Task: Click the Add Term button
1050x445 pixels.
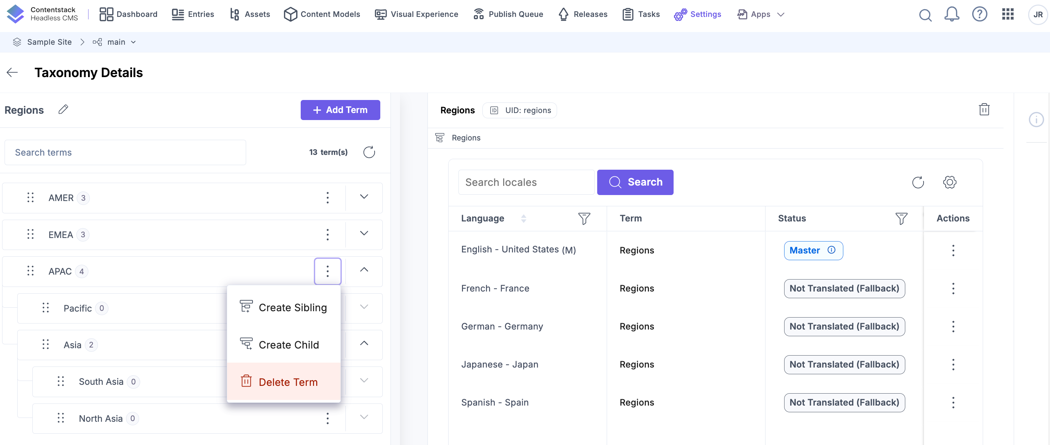Action: [x=340, y=109]
